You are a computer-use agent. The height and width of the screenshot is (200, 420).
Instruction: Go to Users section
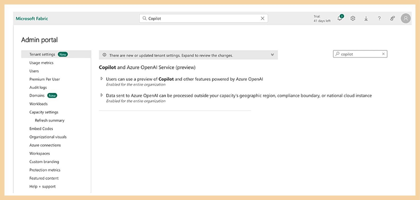34,71
